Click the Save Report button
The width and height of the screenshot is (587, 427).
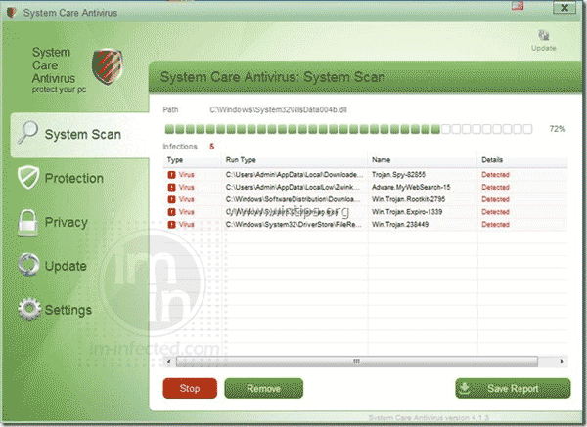[x=513, y=389]
